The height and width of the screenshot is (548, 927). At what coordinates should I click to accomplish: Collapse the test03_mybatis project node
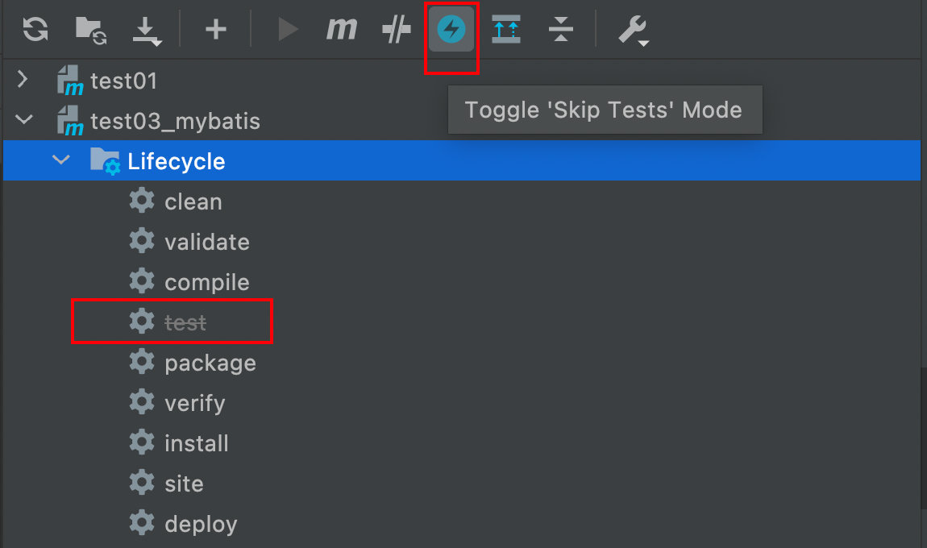coord(23,119)
